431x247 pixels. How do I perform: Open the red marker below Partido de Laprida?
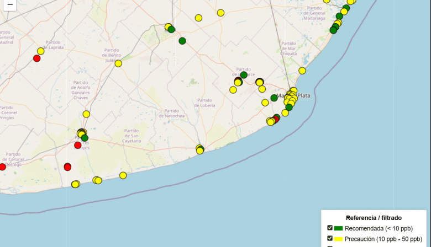click(x=37, y=58)
